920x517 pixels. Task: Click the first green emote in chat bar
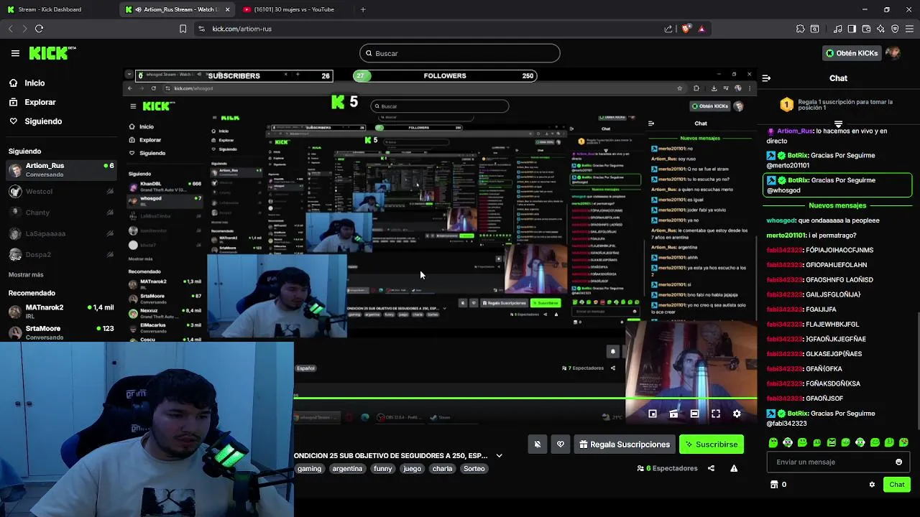pos(773,442)
